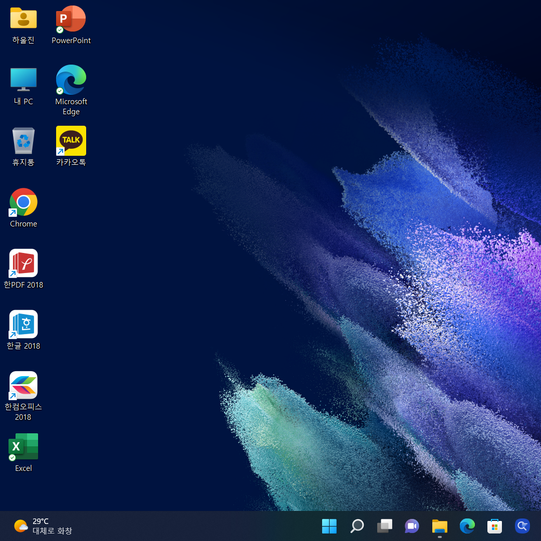
Task: Click the 카카오톡 label text
Action: tap(71, 162)
